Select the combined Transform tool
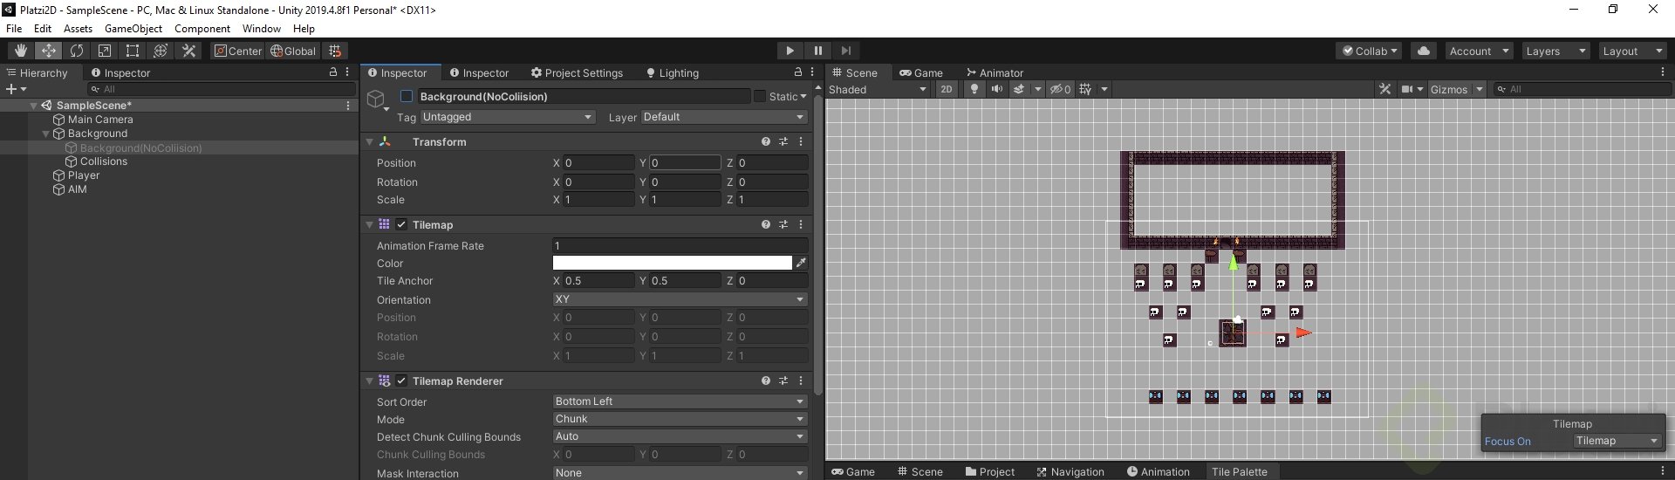The width and height of the screenshot is (1675, 480). [160, 51]
